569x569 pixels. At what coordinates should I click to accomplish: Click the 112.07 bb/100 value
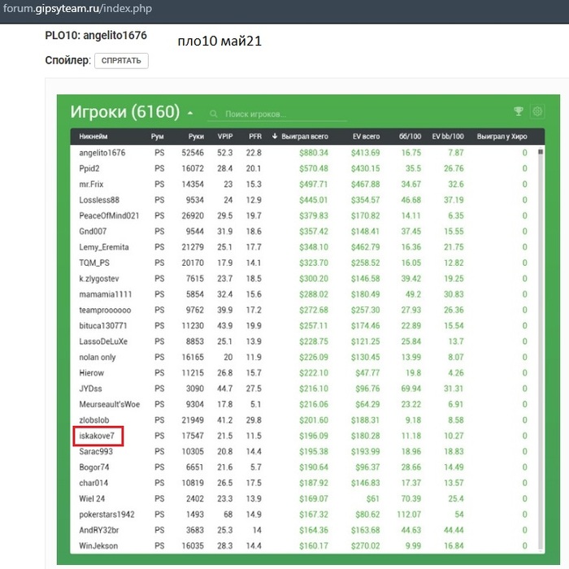[409, 515]
